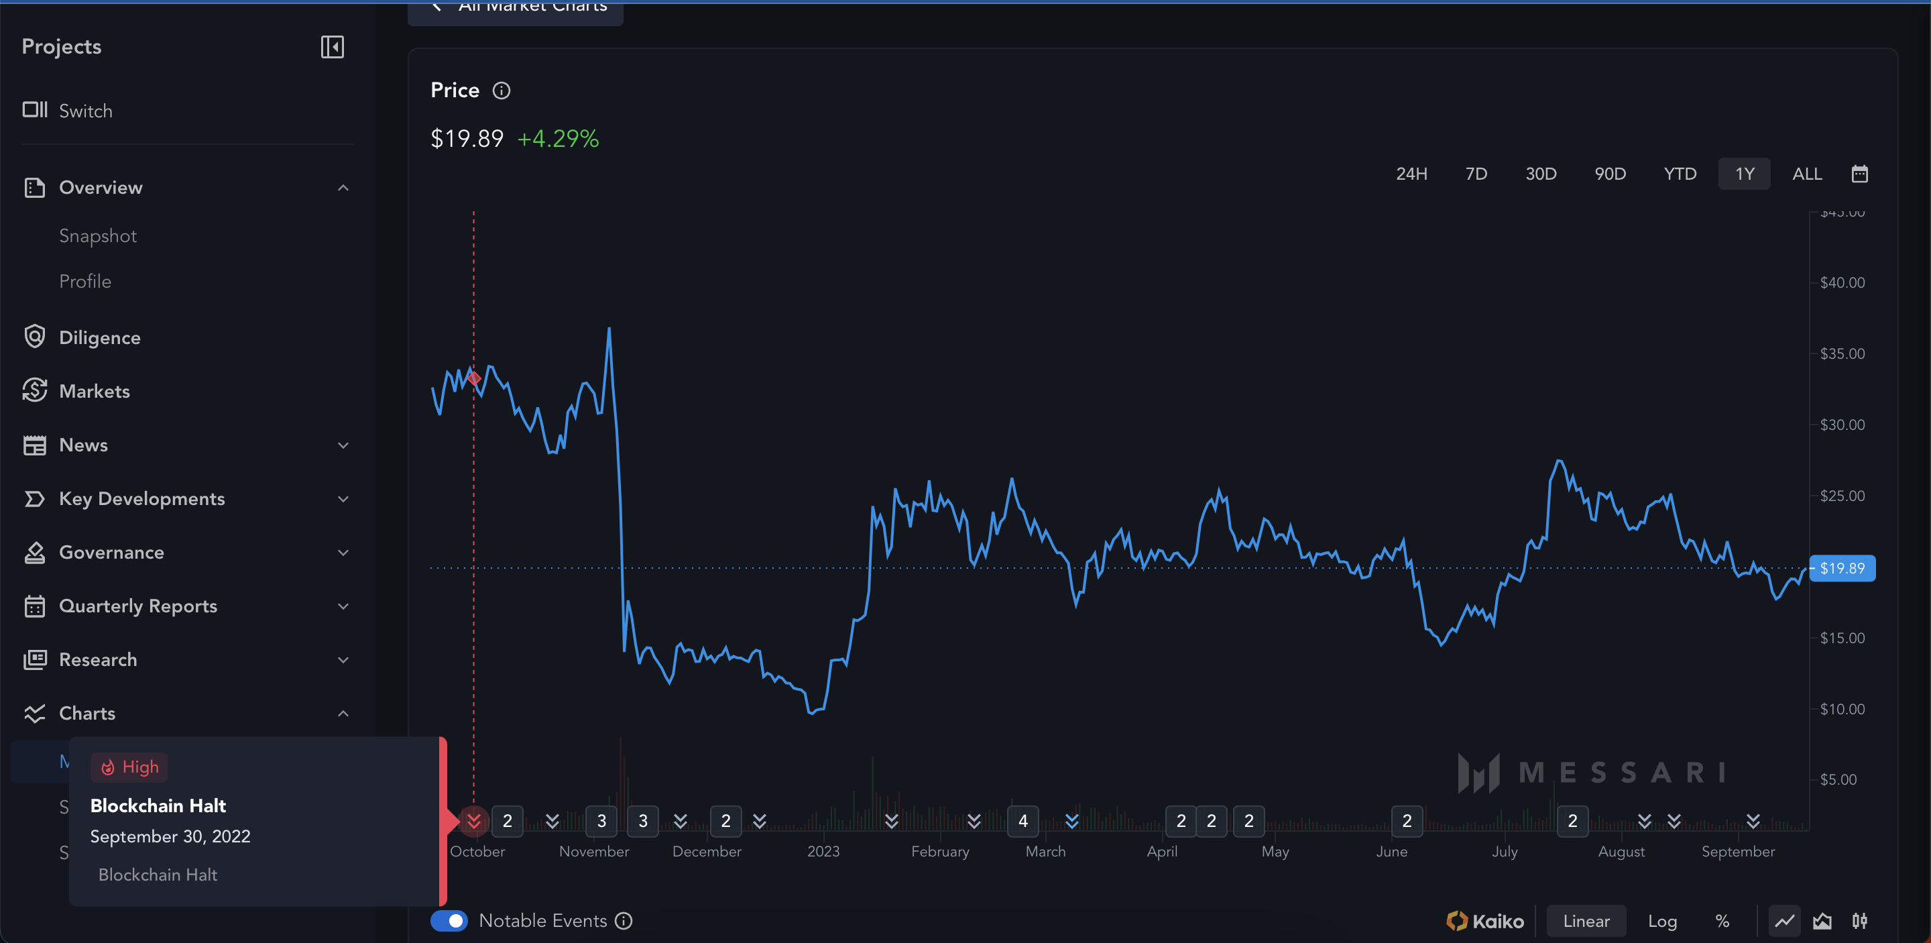Select the ALL time range tab
Viewport: 1931px width, 943px height.
(1806, 174)
